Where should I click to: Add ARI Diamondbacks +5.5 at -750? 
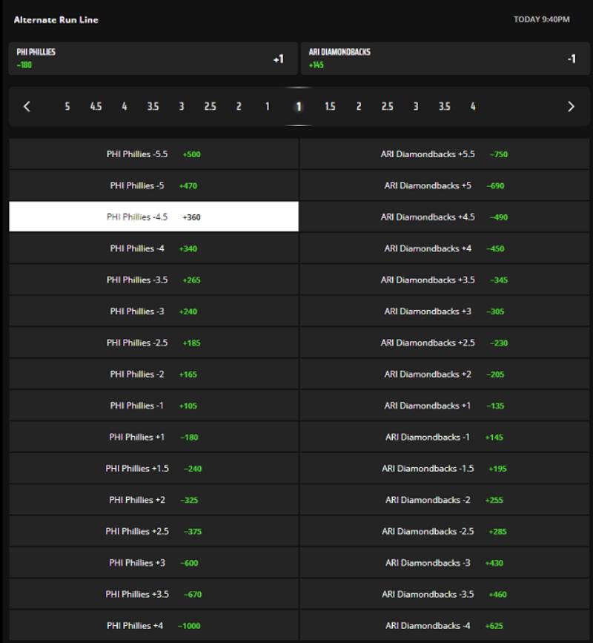(445, 154)
